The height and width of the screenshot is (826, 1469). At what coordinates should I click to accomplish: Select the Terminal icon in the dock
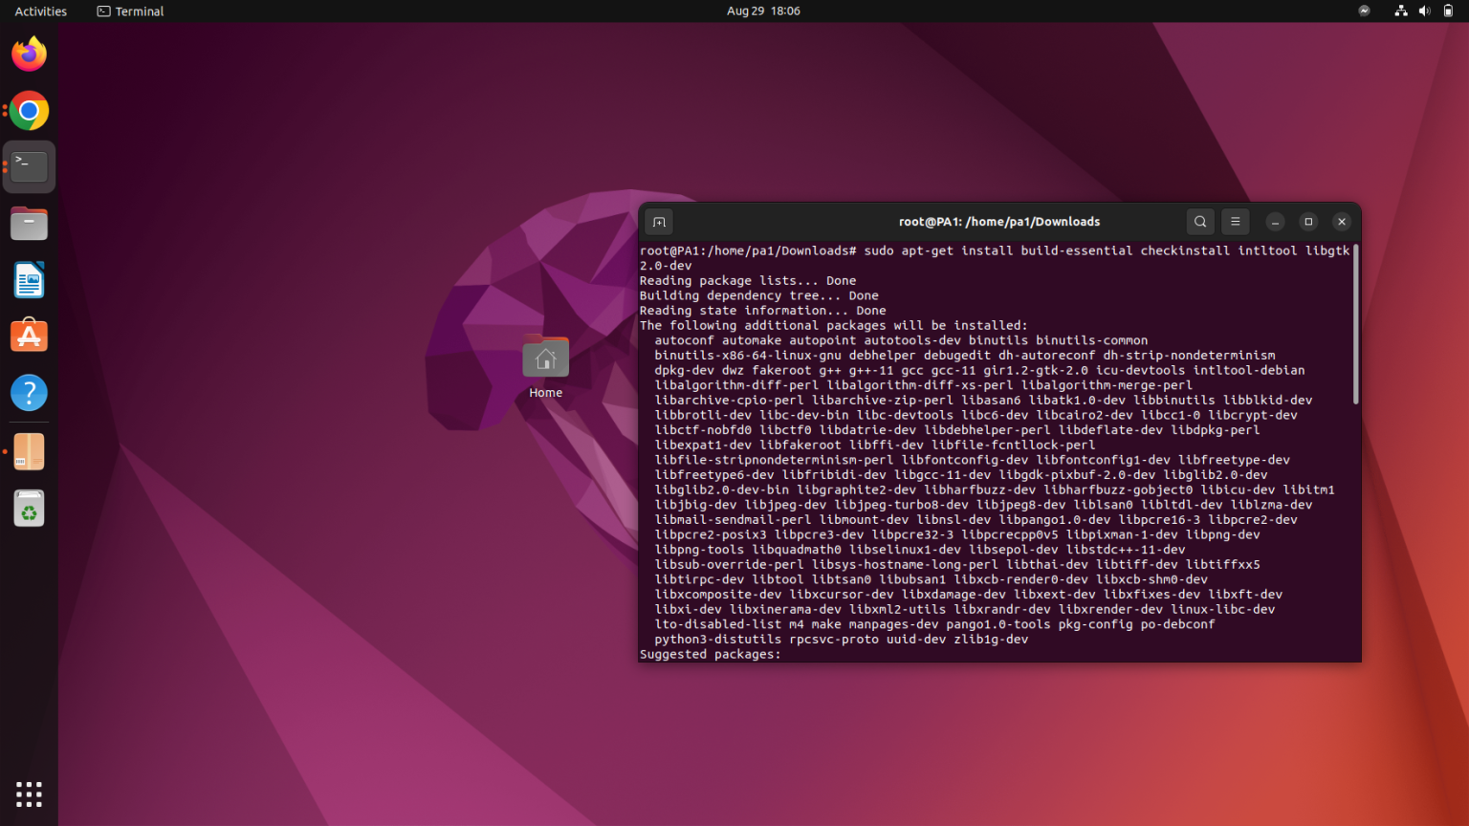click(29, 165)
